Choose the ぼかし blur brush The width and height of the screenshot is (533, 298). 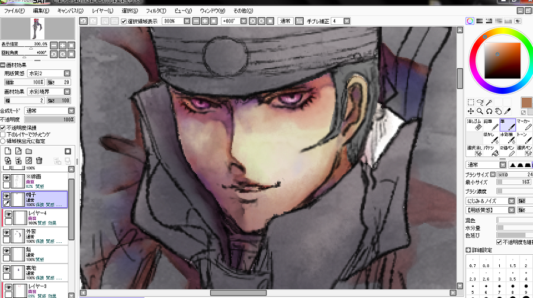[491, 138]
